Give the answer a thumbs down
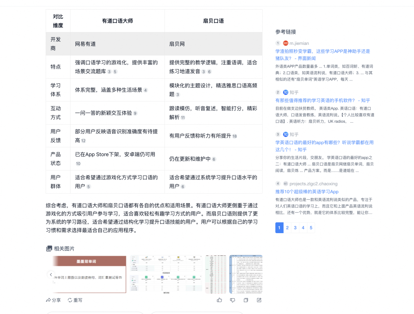Screen dimensions: 414x314 click(233, 300)
